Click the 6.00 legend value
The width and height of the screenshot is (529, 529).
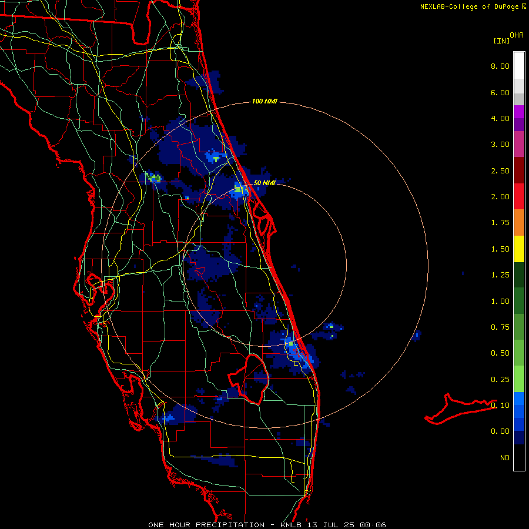pos(500,92)
